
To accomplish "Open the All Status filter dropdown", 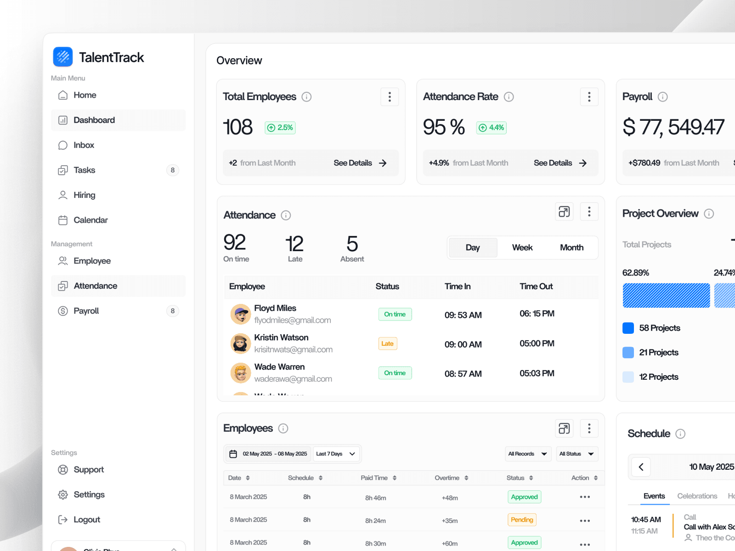I will coord(576,454).
